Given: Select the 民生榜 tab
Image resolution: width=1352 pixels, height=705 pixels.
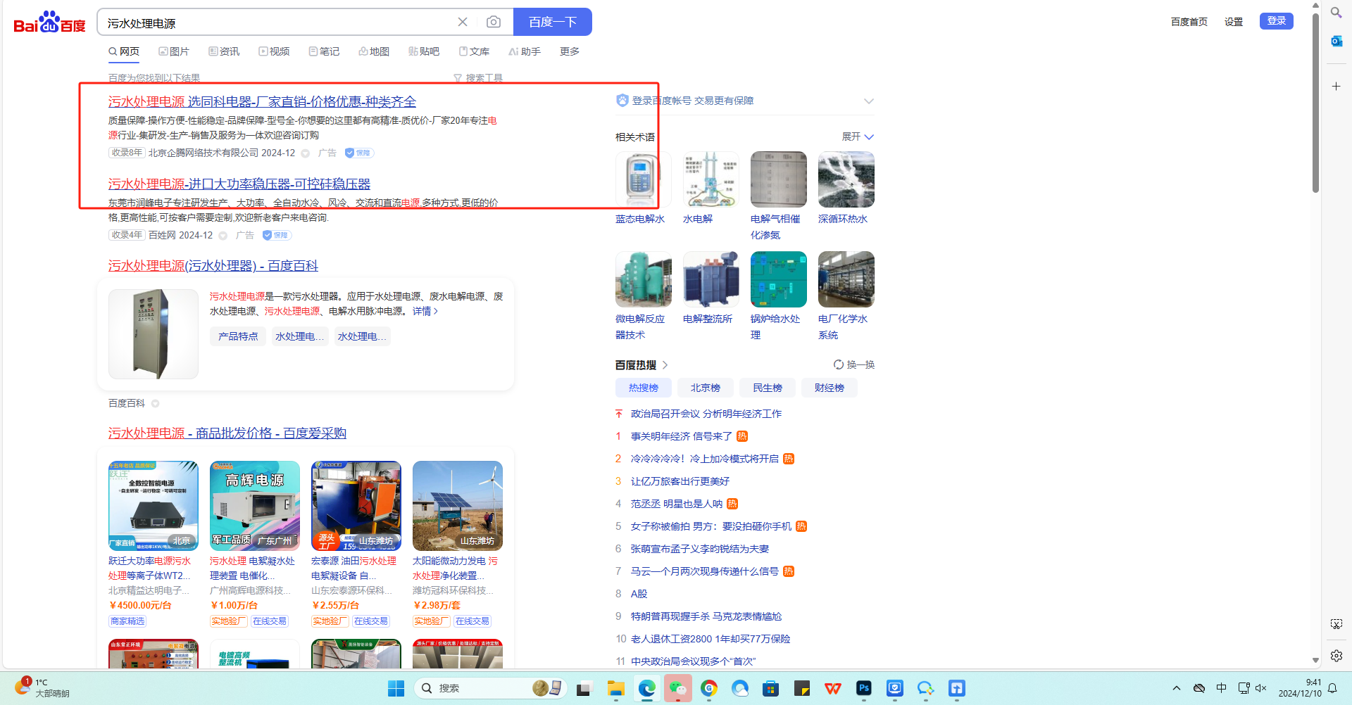Looking at the screenshot, I should 767,388.
